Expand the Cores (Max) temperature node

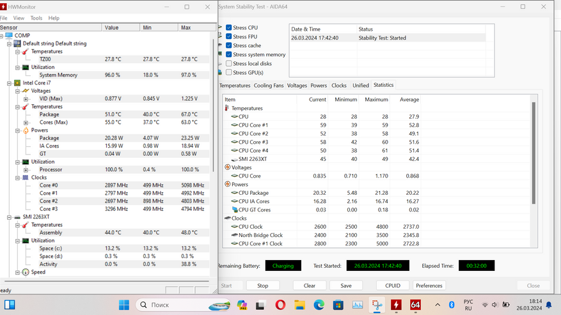26,123
